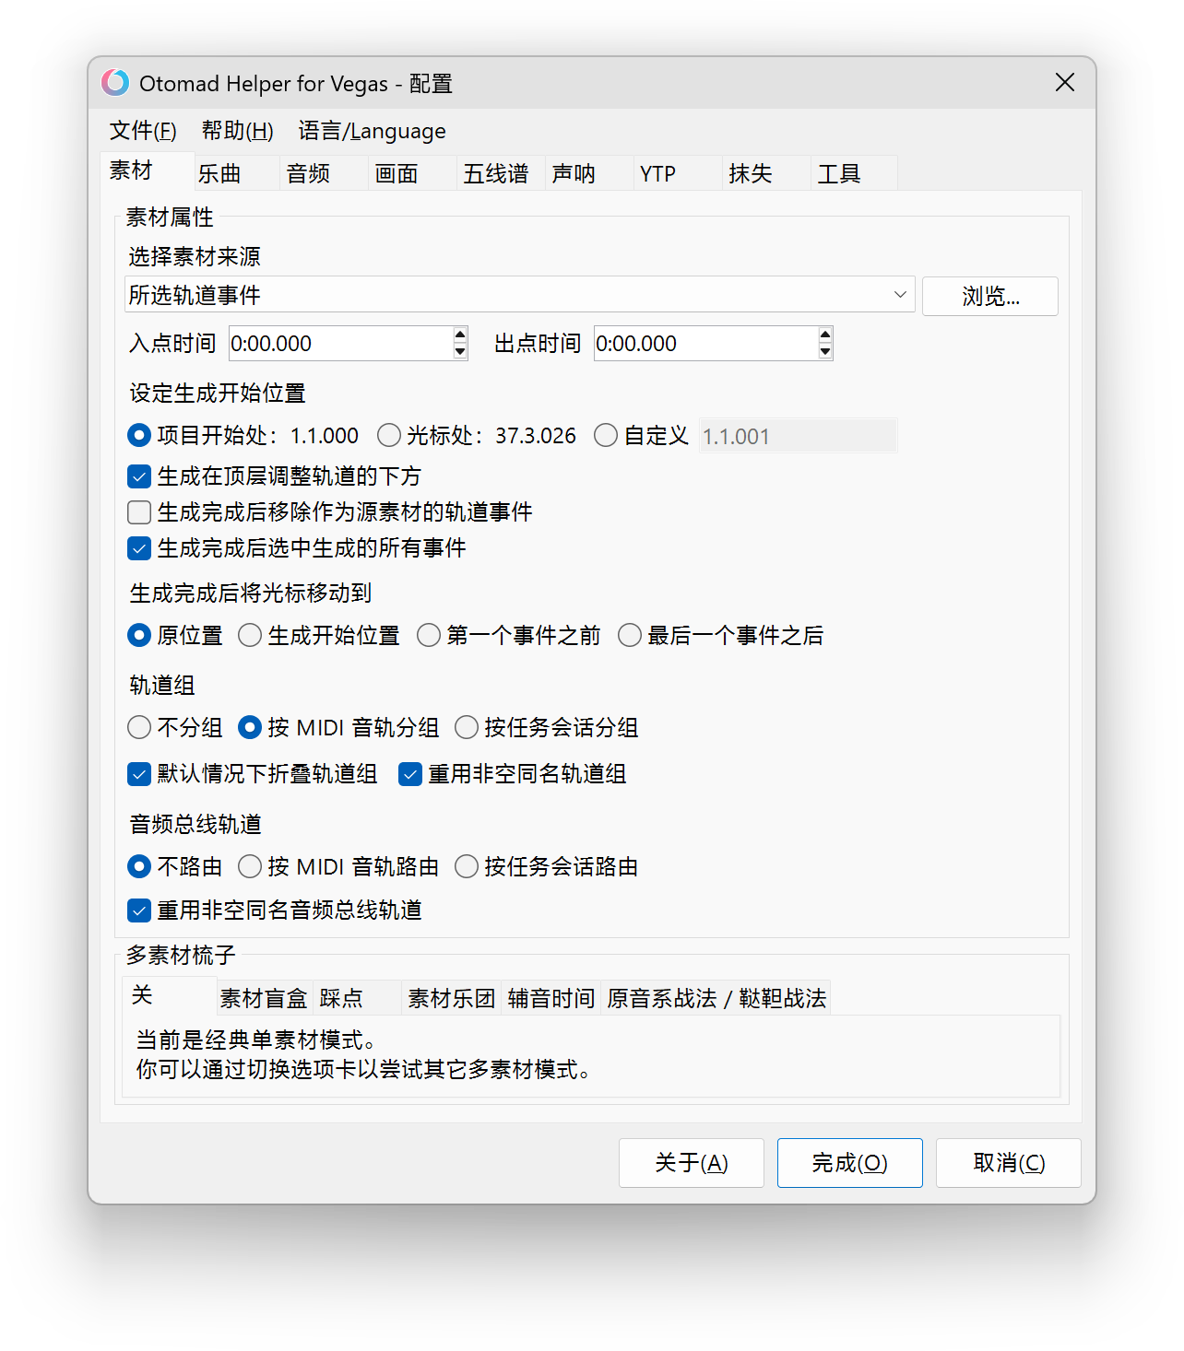Switch to the 五线谱 tab
This screenshot has height=1351, width=1184.
(x=502, y=173)
